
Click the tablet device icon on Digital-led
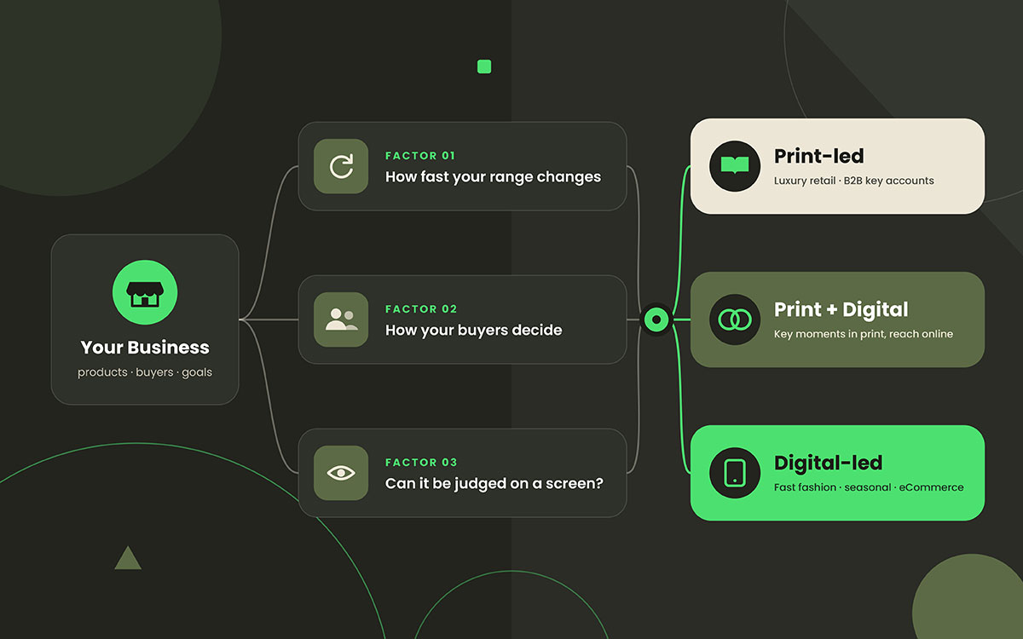735,473
